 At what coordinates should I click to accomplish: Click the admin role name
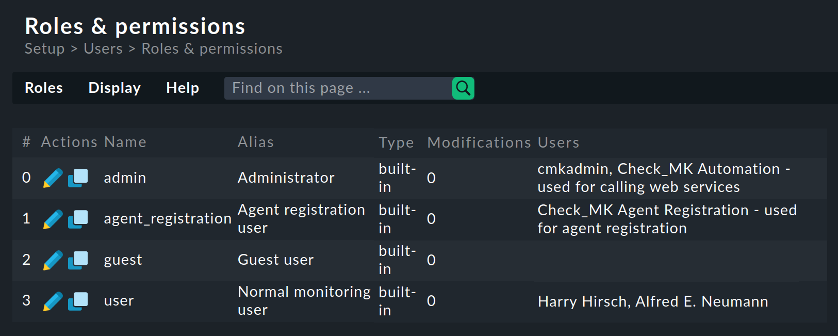click(x=125, y=178)
